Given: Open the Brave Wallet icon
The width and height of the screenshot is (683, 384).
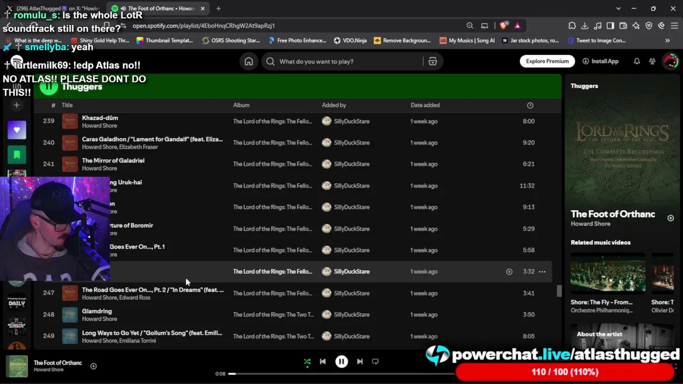Looking at the screenshot, I should [x=623, y=26].
